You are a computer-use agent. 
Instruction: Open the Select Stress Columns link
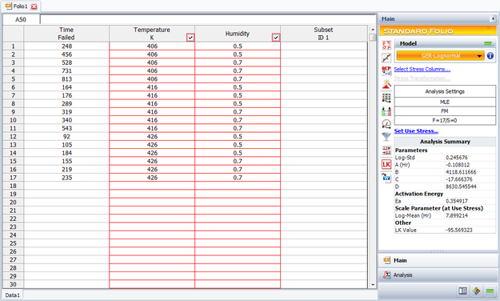click(x=422, y=70)
